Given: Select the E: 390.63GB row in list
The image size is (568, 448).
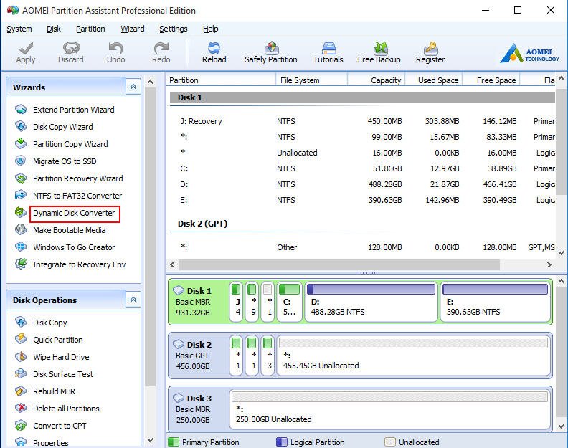Looking at the screenshot, I should click(x=362, y=200).
